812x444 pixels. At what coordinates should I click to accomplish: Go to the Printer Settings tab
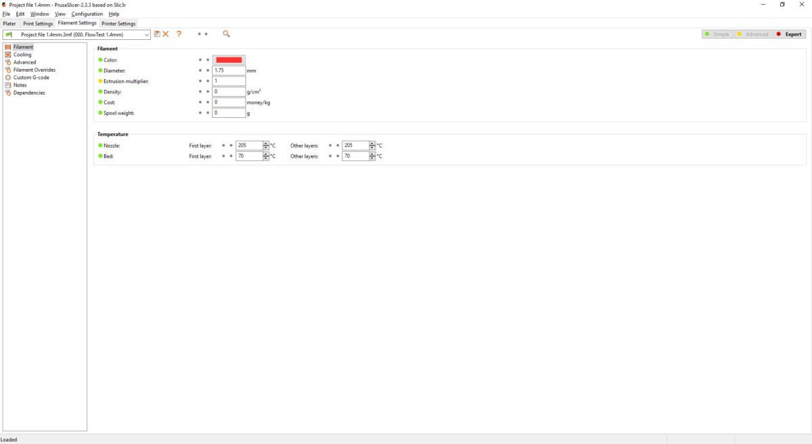coord(118,24)
